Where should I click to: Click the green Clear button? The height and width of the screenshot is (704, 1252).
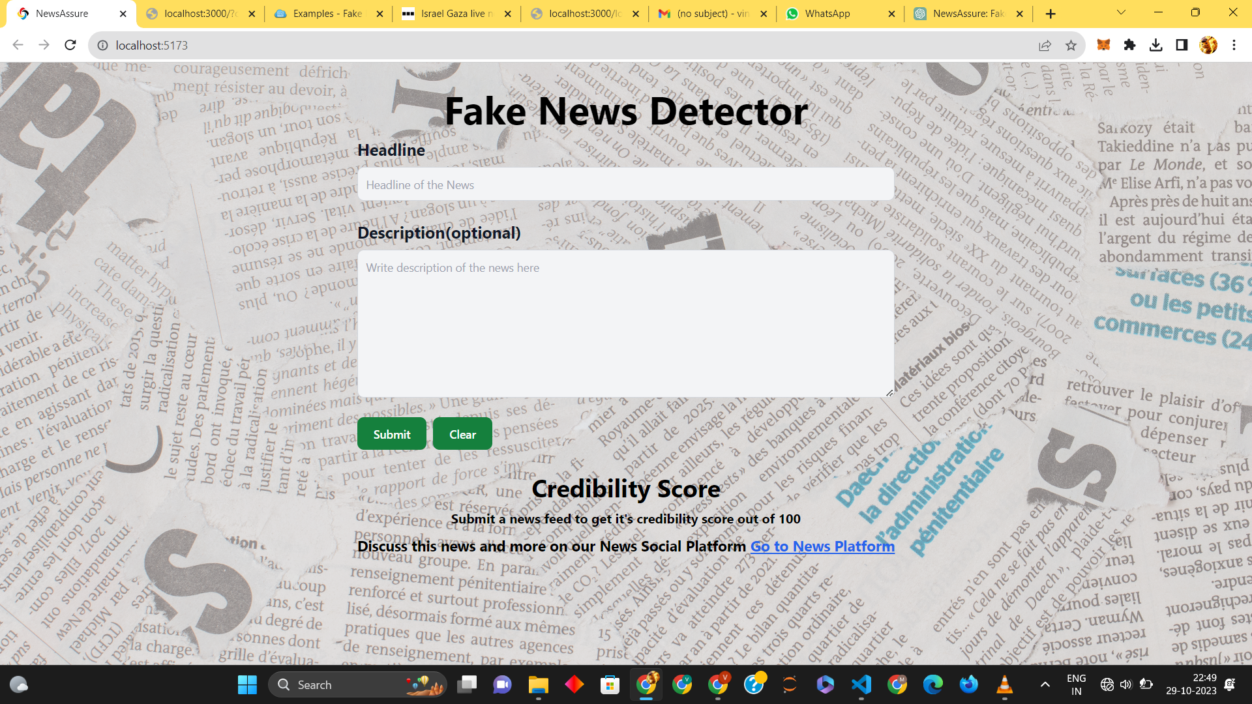462,434
